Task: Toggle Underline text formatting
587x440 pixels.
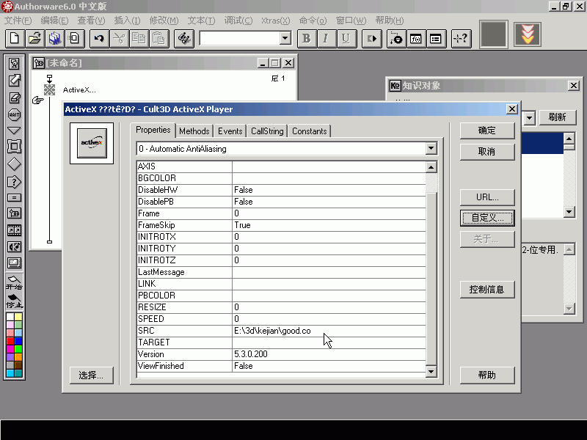Action: coord(346,39)
